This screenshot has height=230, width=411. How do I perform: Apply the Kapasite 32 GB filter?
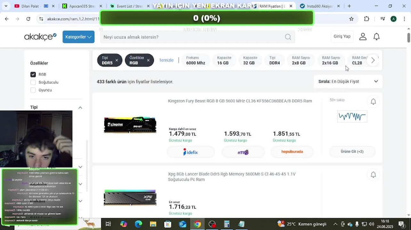point(250,60)
